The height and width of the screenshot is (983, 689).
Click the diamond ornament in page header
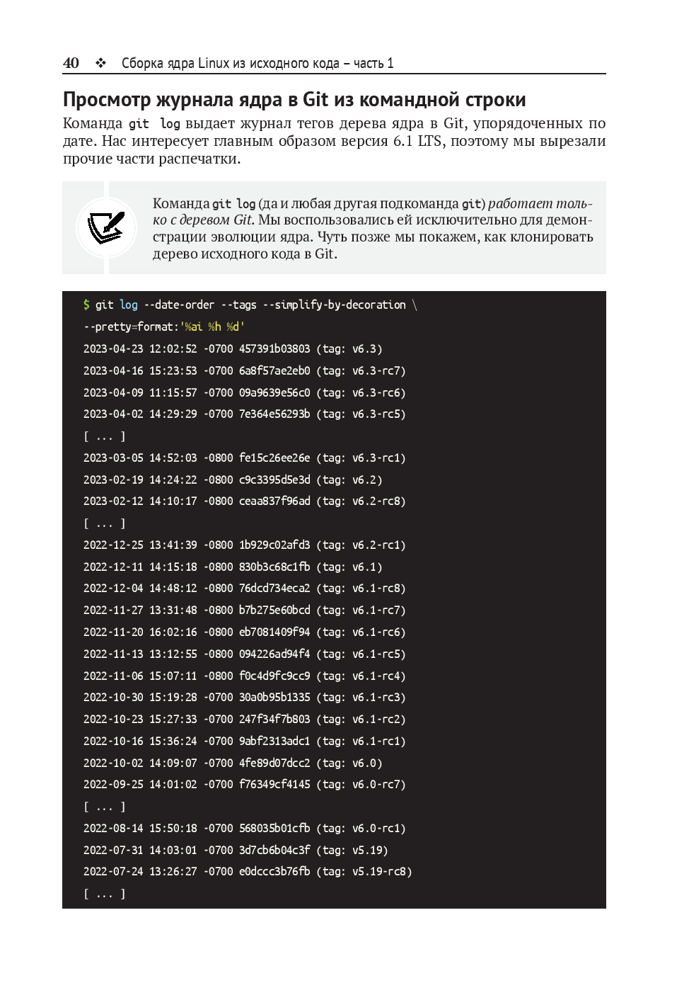point(101,63)
